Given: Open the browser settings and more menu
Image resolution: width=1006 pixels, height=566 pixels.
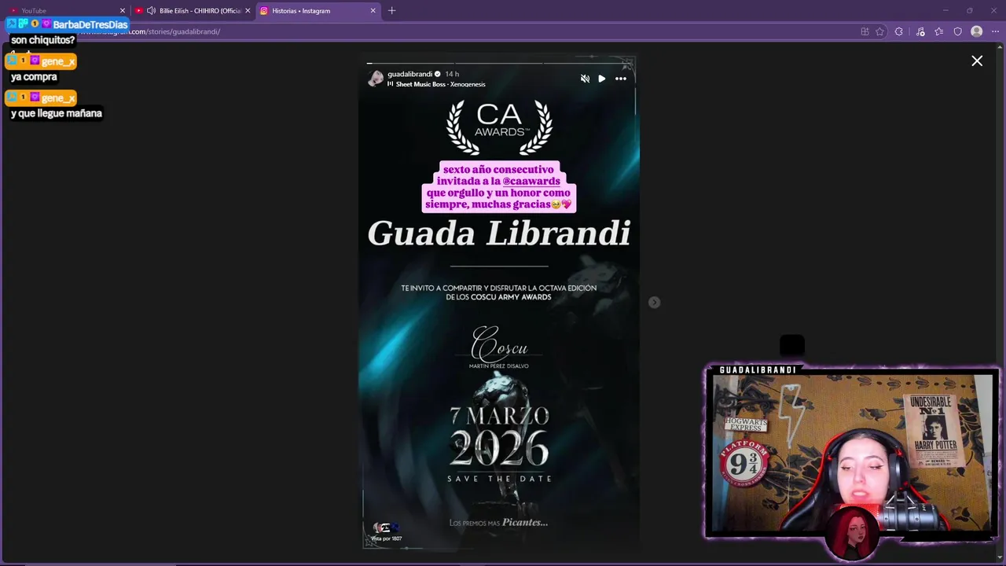Looking at the screenshot, I should (x=995, y=31).
